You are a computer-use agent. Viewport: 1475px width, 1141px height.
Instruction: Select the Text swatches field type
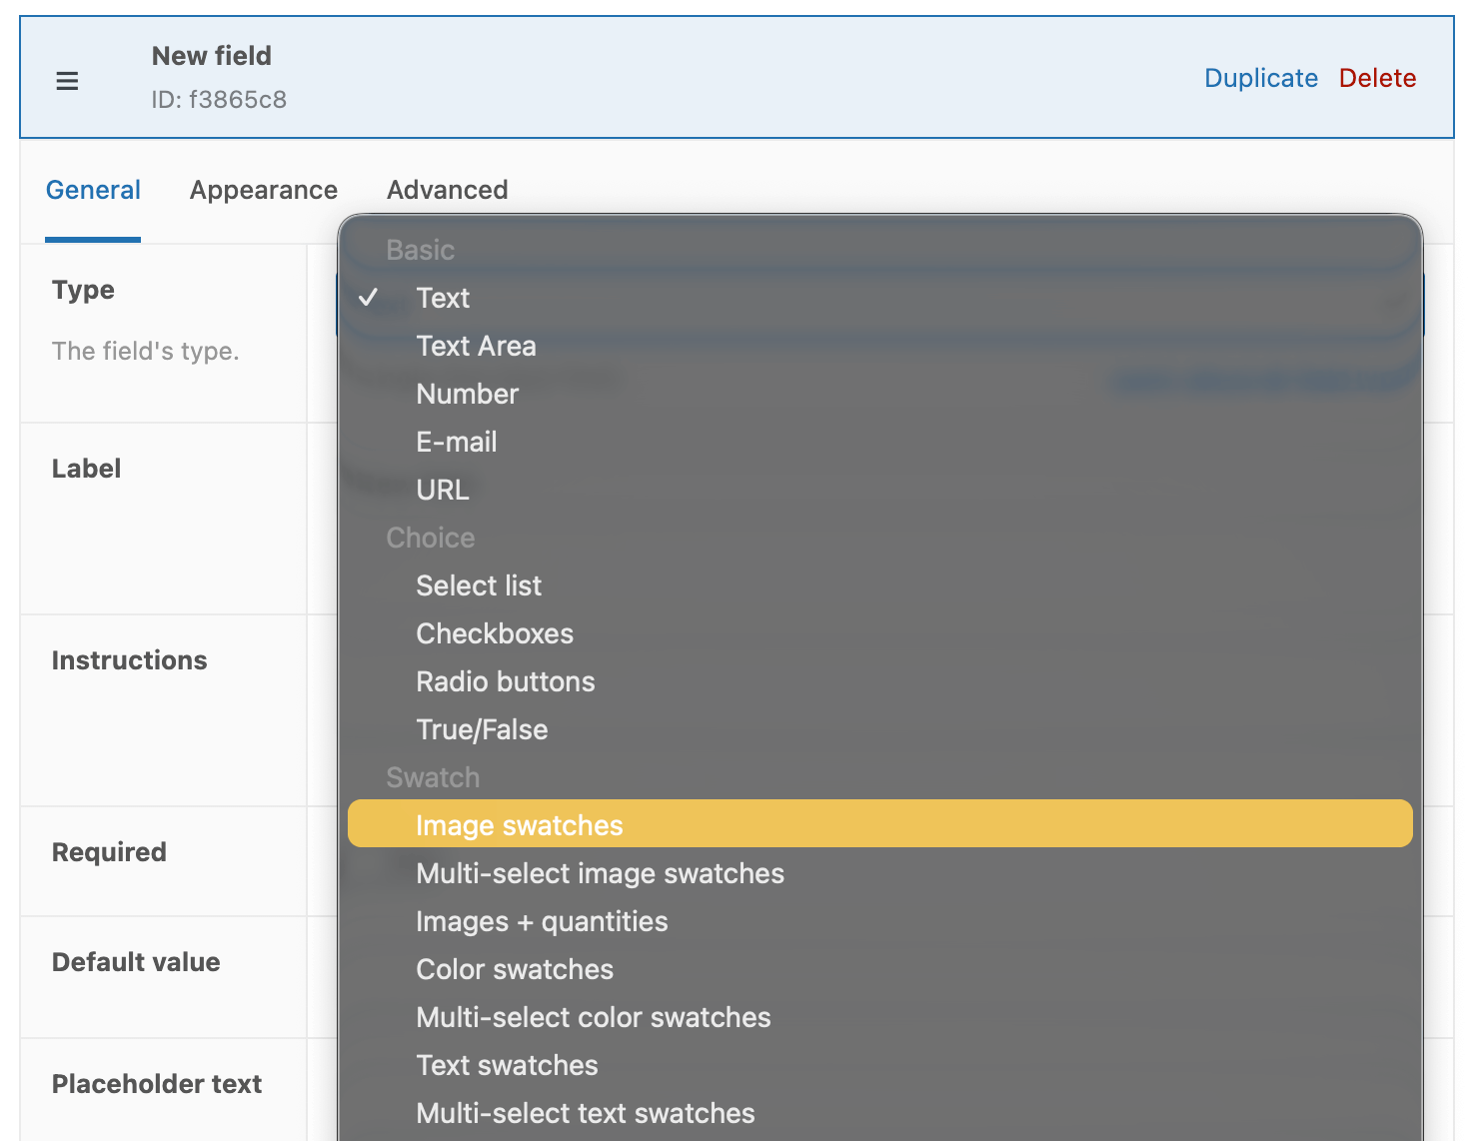(x=507, y=1065)
